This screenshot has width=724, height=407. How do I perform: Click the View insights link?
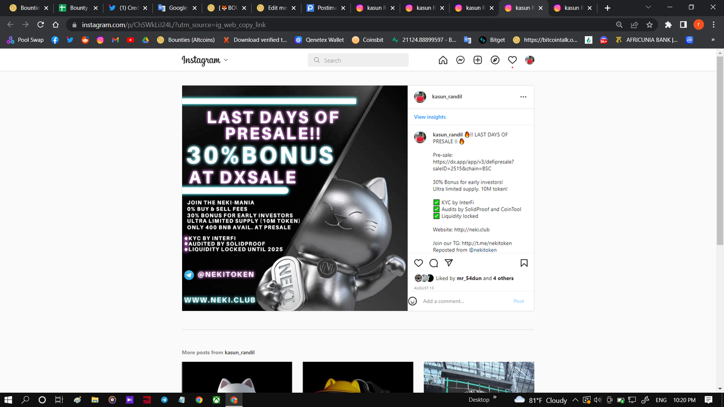tap(429, 116)
